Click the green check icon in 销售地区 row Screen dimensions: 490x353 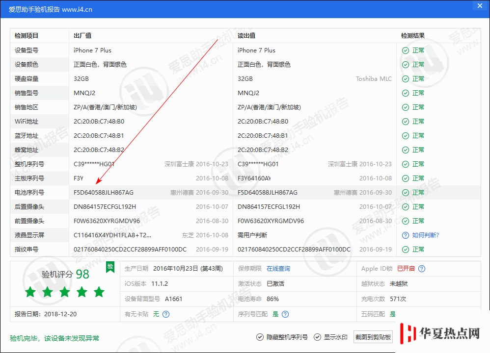tap(406, 107)
